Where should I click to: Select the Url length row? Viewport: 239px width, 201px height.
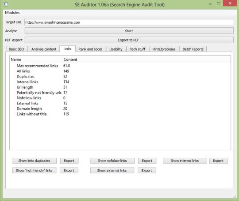(x=120, y=87)
